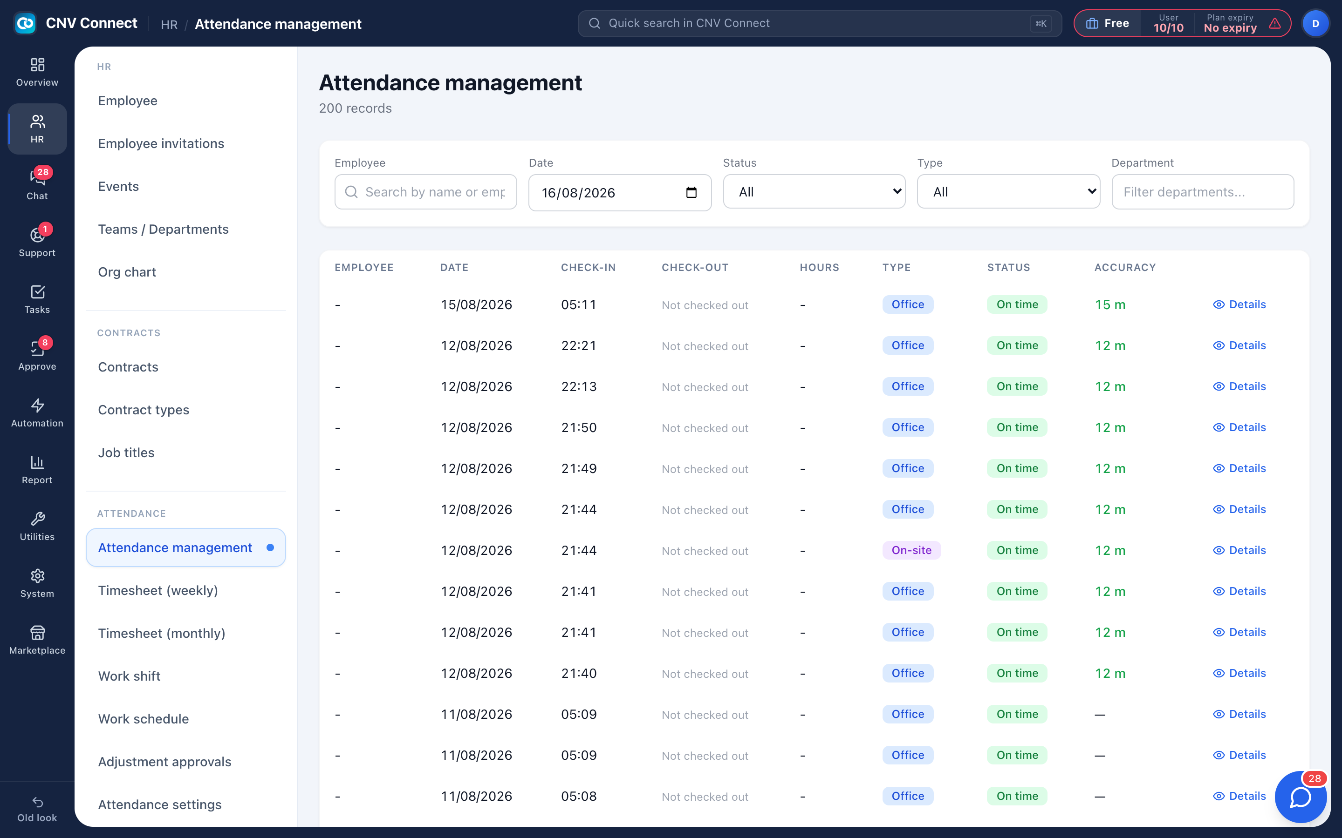This screenshot has width=1342, height=838.
Task: Click the 15 m accuracy value
Action: coord(1110,305)
